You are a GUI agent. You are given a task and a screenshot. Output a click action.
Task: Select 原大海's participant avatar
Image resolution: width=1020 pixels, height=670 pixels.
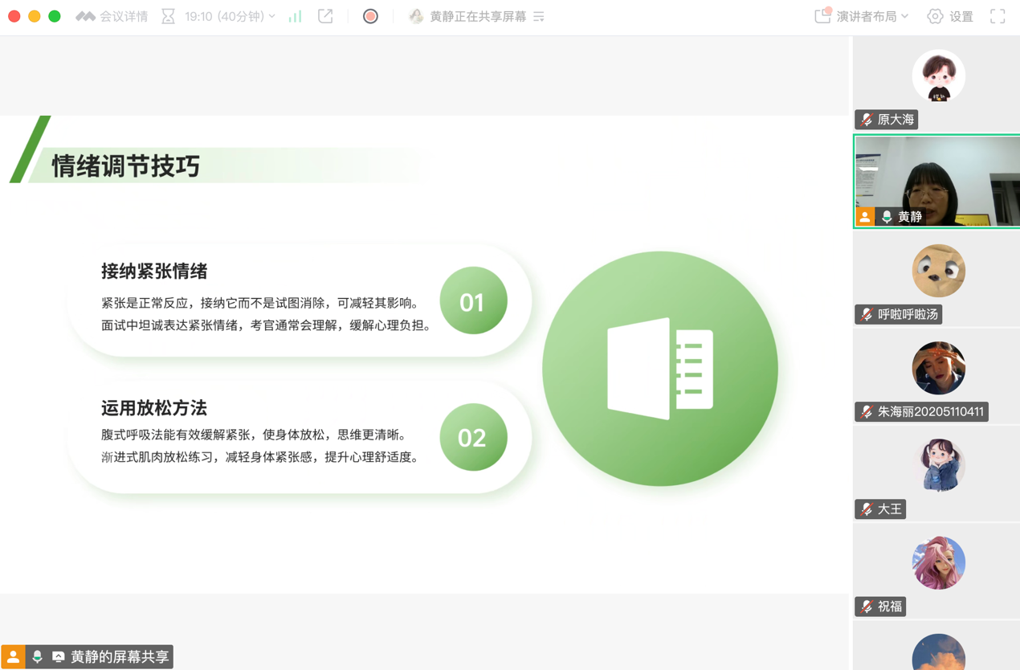pyautogui.click(x=938, y=76)
